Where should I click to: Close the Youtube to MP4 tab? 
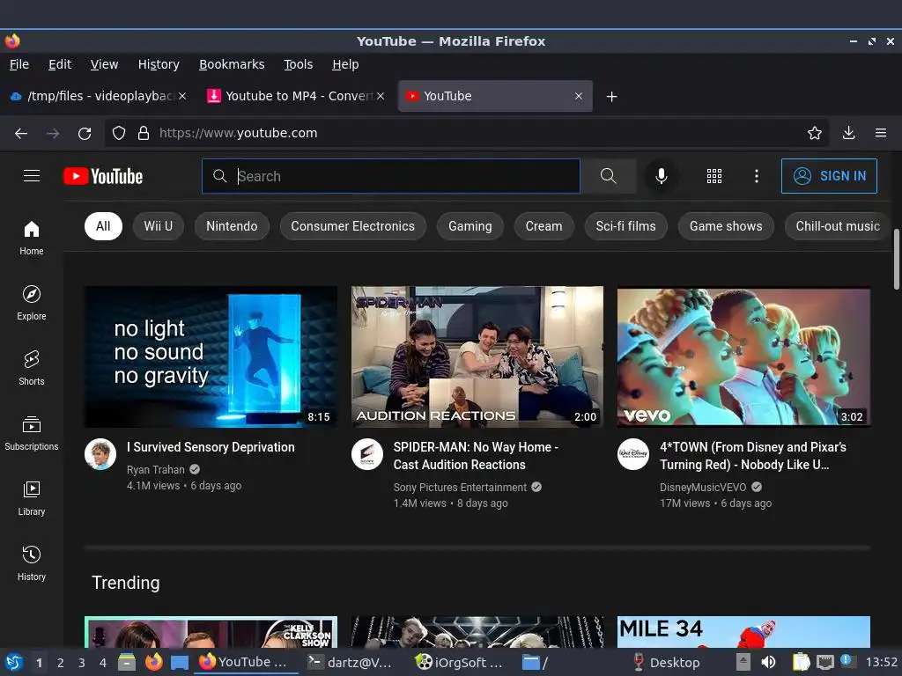(x=381, y=97)
